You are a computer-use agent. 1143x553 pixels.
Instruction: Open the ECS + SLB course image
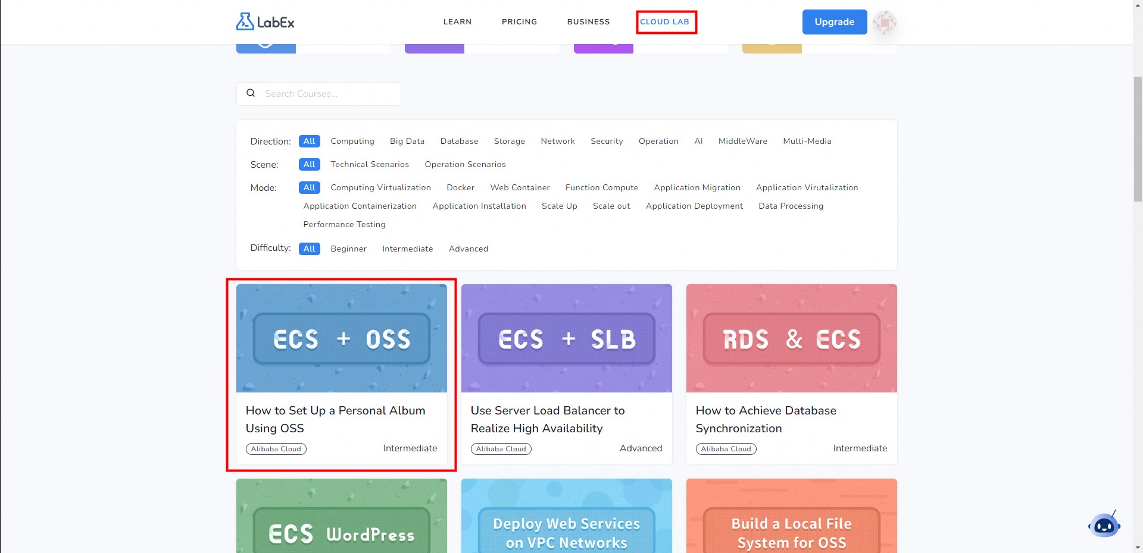click(566, 338)
